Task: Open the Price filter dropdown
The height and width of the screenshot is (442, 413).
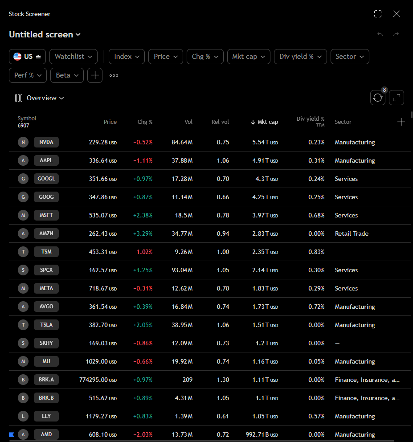Action: click(166, 57)
